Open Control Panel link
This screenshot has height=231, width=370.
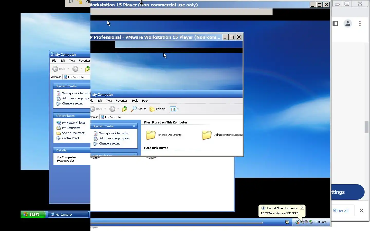(70, 138)
